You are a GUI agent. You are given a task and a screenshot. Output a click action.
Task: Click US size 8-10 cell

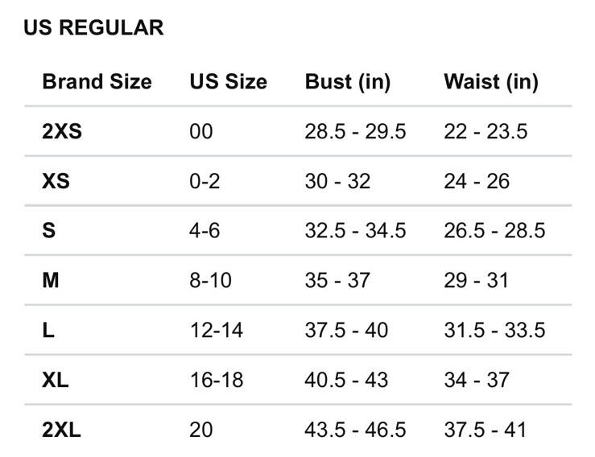(x=211, y=280)
